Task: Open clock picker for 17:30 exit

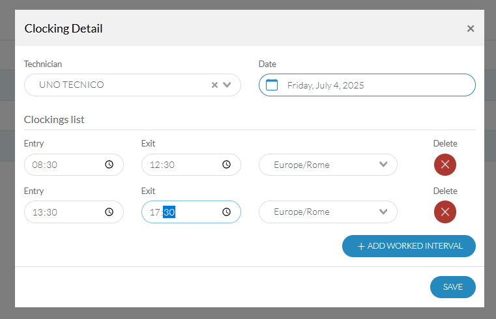Action: point(226,212)
